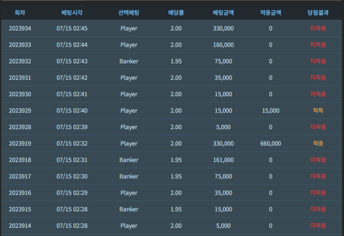This screenshot has width=344, height=236.
Task: Click the 베팅시각 column header
Action: click(72, 12)
